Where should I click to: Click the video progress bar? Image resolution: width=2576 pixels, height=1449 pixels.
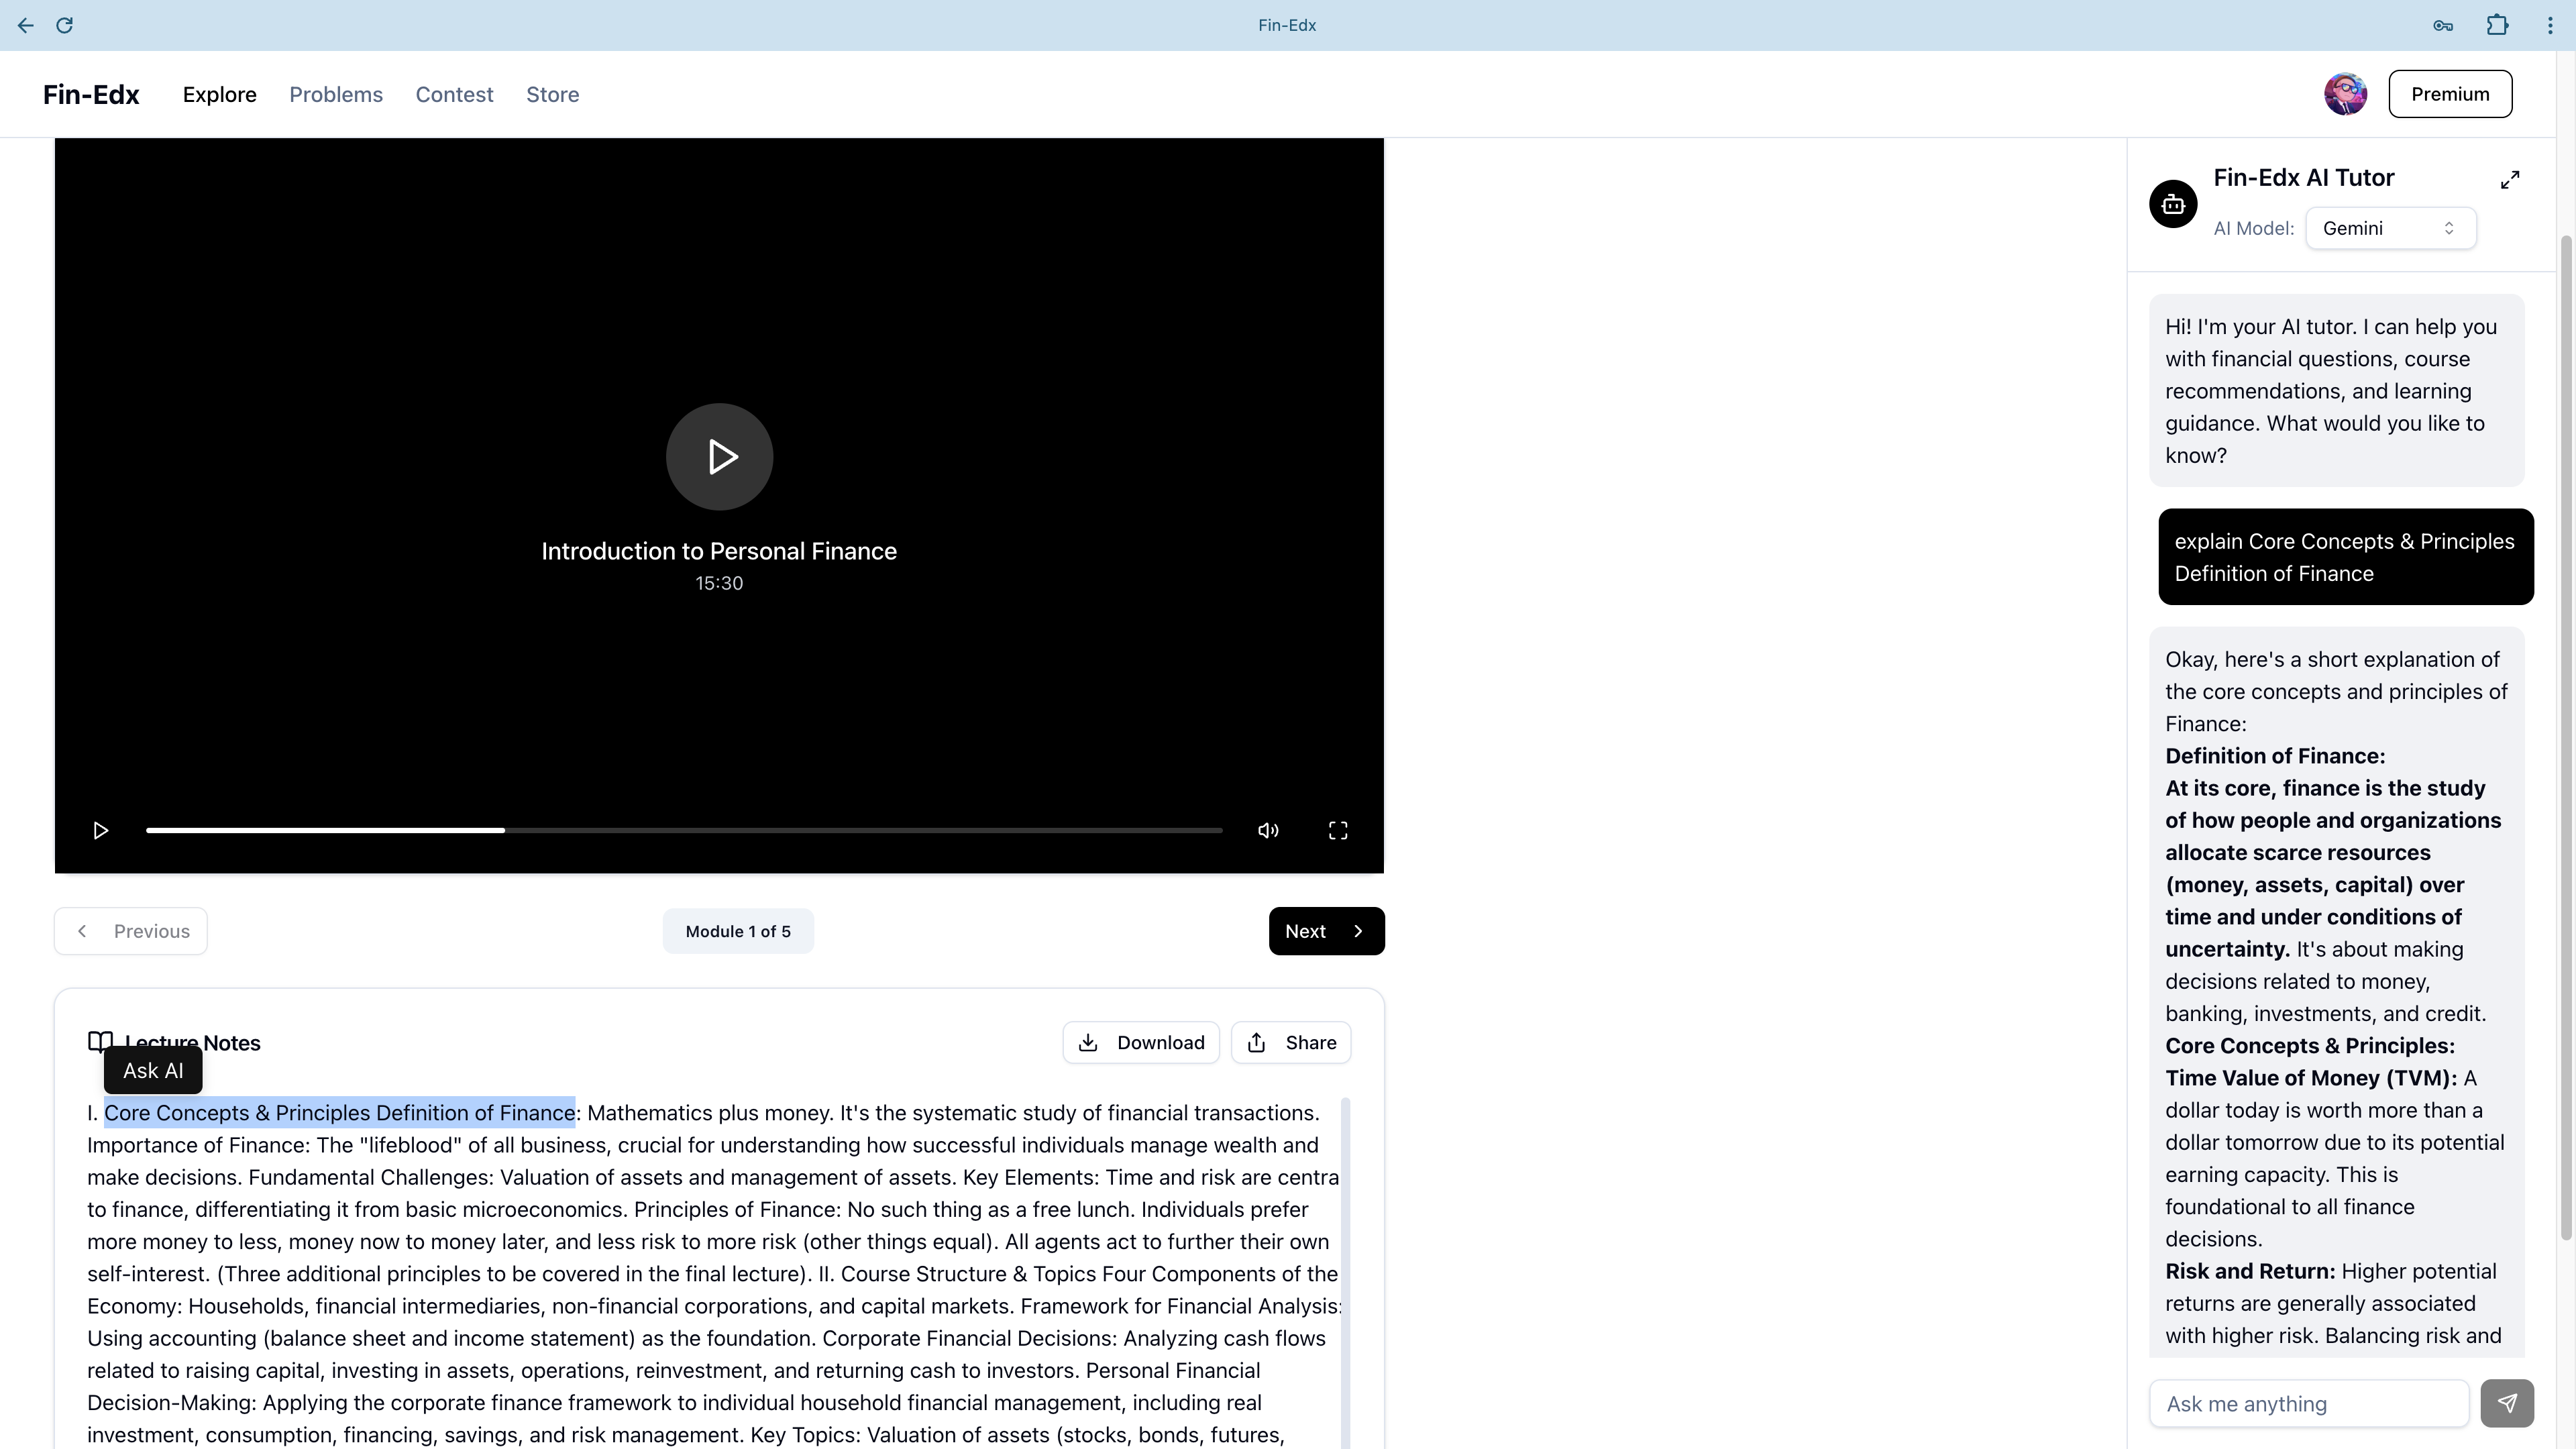tap(684, 831)
